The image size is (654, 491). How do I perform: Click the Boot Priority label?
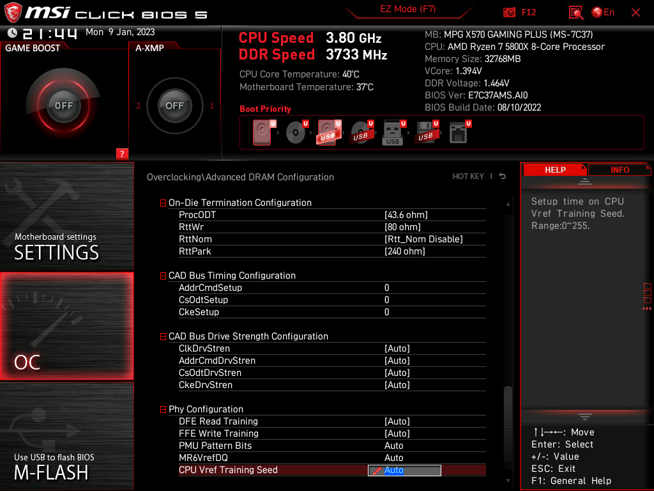[x=265, y=109]
